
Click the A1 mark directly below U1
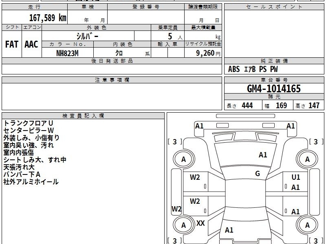[295, 187]
